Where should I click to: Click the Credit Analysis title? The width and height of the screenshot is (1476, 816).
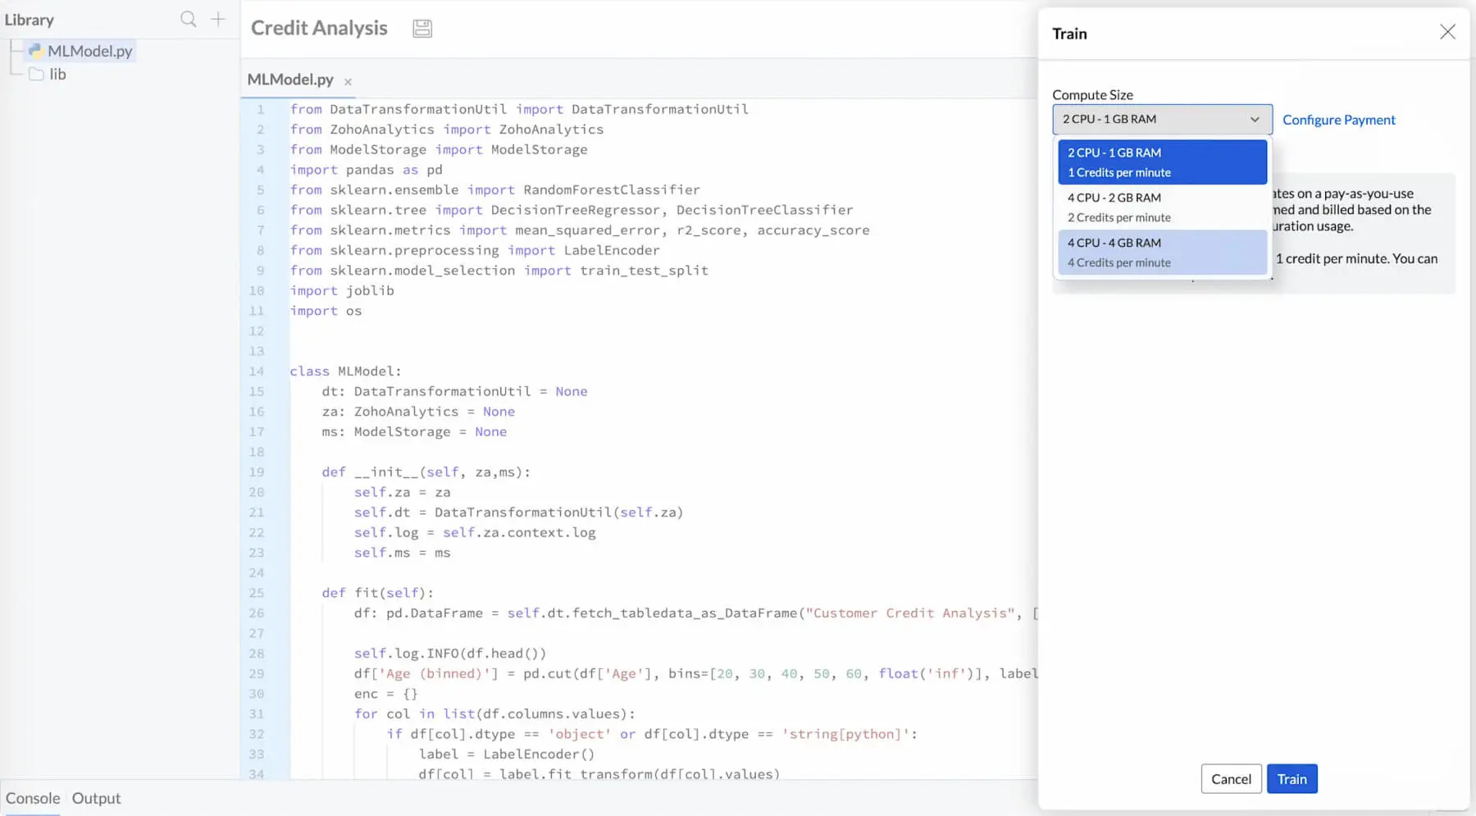tap(319, 28)
